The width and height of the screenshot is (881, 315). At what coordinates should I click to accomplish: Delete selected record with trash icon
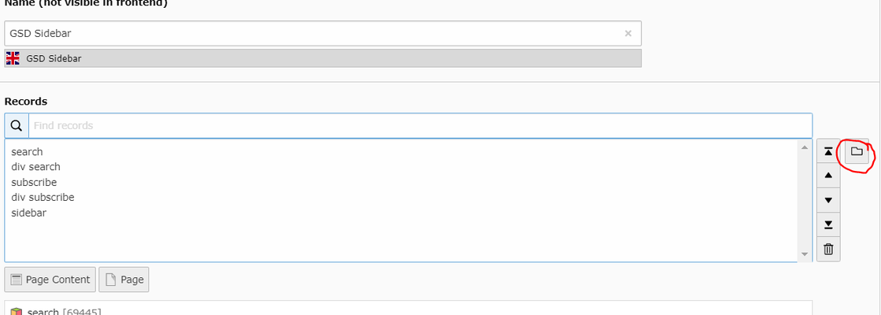click(828, 250)
